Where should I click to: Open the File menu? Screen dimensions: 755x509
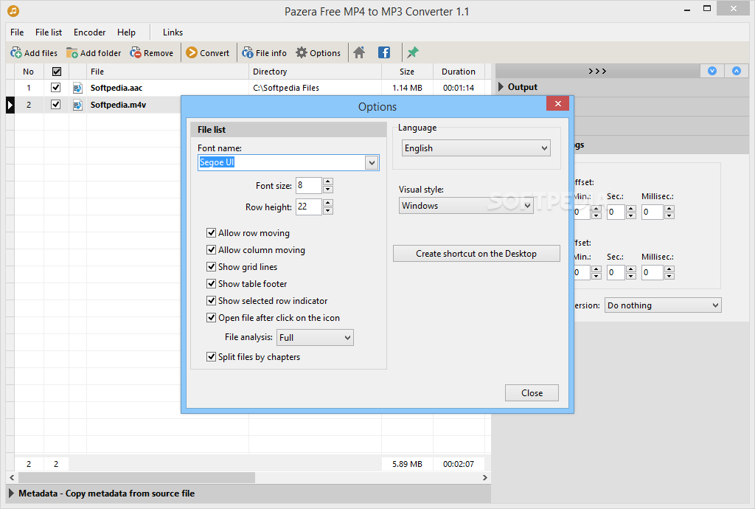(x=17, y=32)
